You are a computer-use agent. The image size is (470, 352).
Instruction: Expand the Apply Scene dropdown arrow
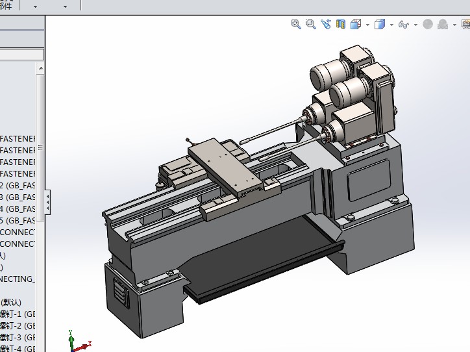[x=454, y=25]
